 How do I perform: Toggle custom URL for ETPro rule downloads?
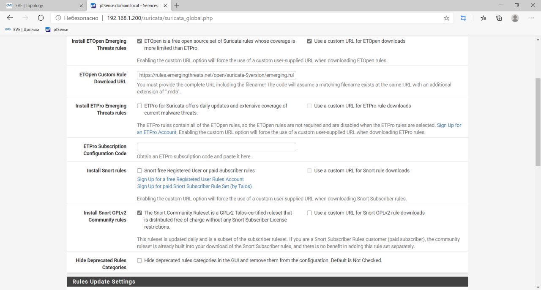click(309, 106)
